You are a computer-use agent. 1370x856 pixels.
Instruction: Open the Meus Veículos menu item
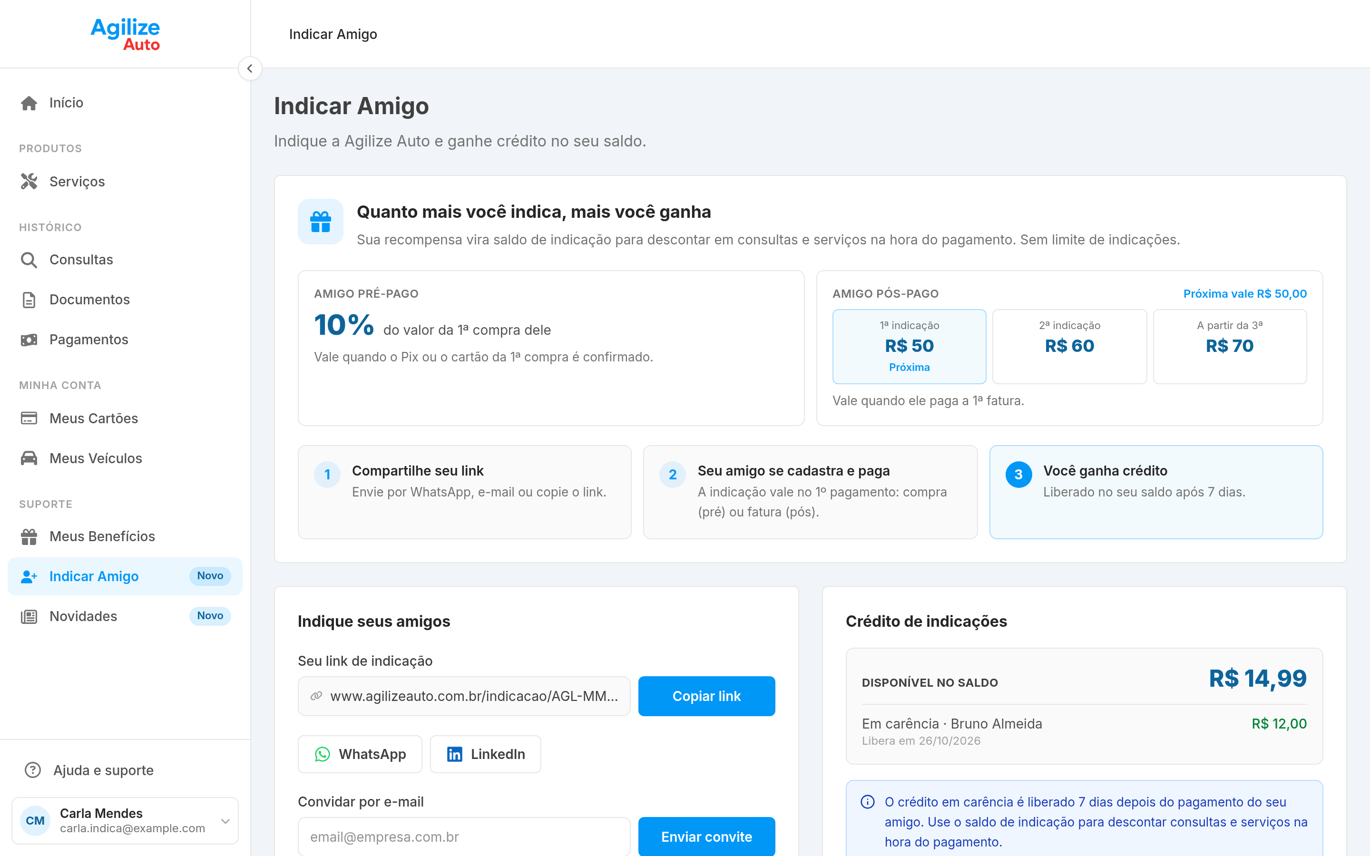125,458
